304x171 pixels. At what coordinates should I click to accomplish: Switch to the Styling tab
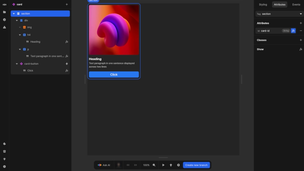point(263,5)
